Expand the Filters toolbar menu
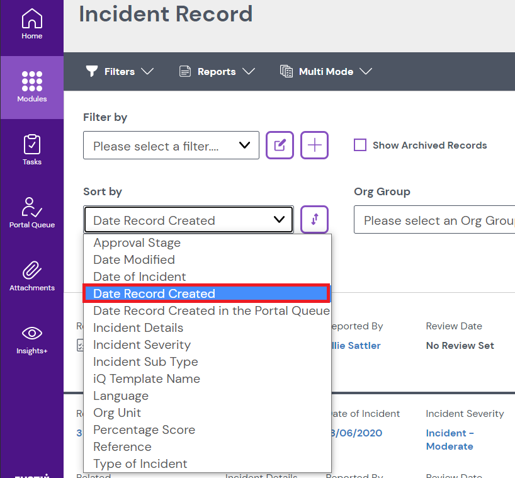Screen dimensions: 515x478 [120, 72]
